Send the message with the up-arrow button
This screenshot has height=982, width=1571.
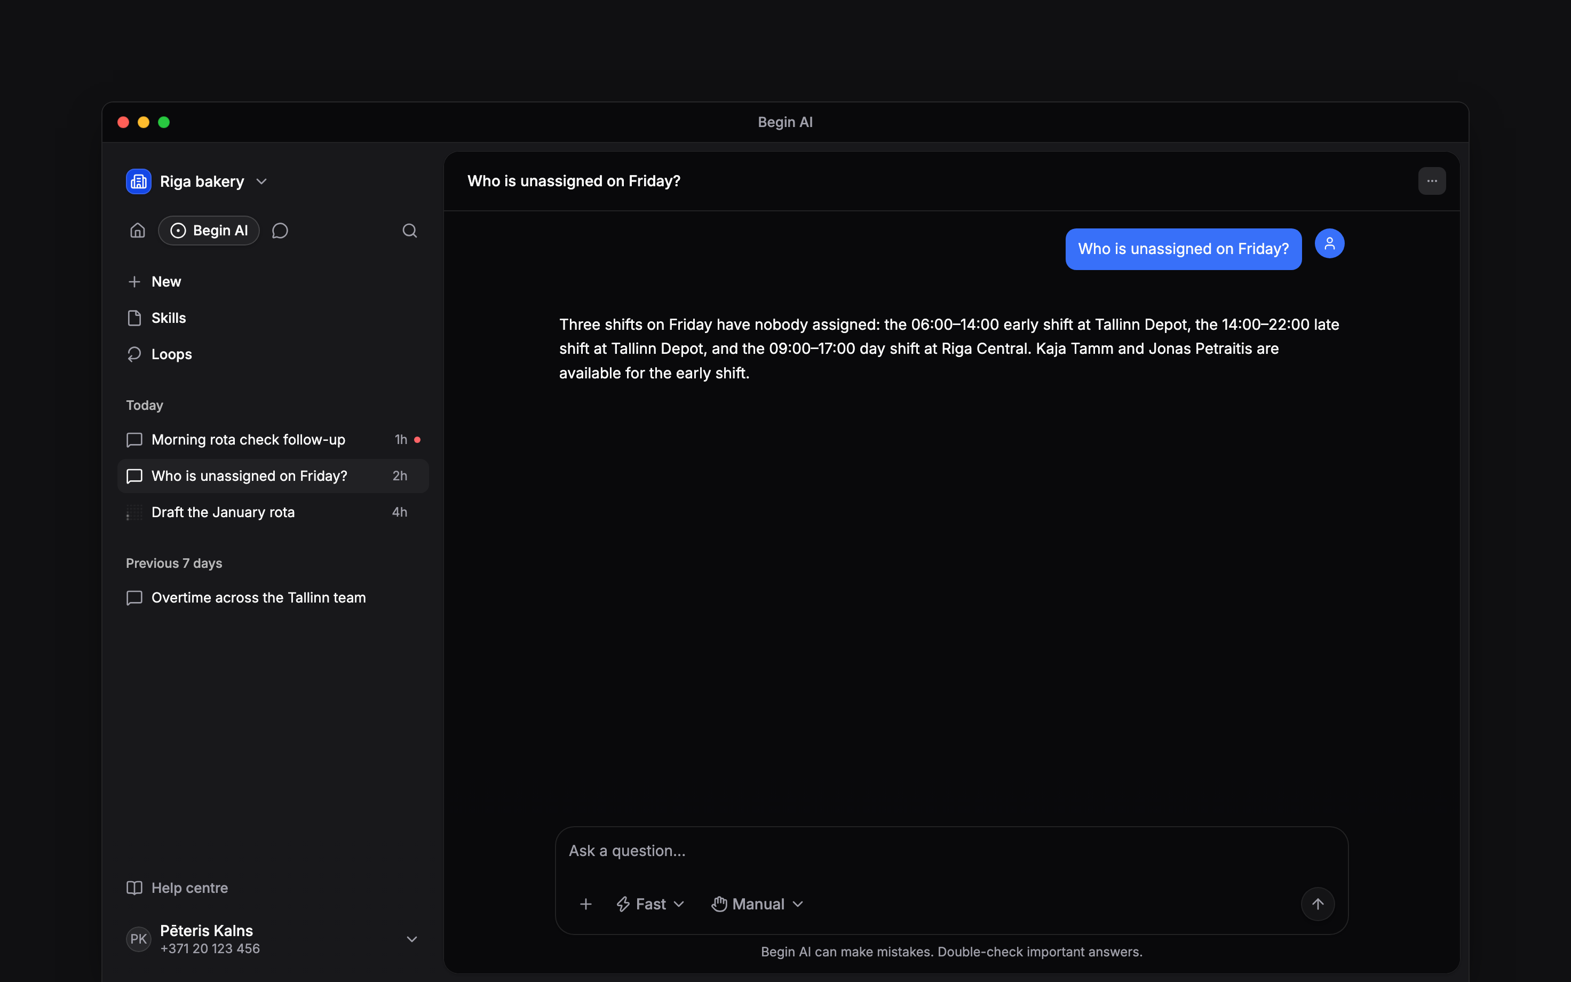[1317, 904]
